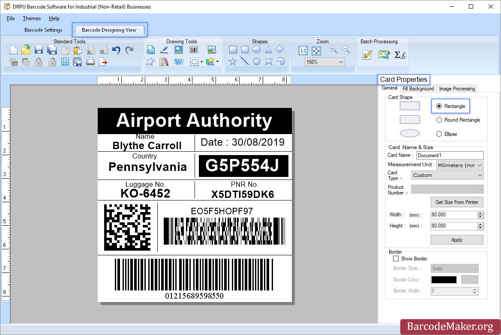Draw an ellipse shape
This screenshot has height=335, width=501.
(x=257, y=50)
